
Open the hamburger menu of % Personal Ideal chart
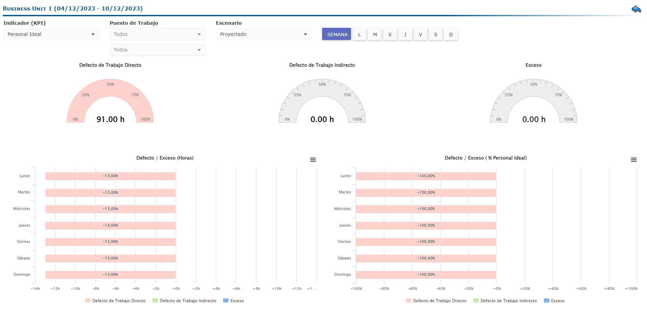click(634, 160)
